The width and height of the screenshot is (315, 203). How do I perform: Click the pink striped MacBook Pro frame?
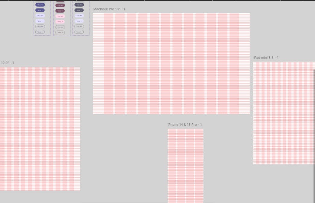(x=171, y=63)
